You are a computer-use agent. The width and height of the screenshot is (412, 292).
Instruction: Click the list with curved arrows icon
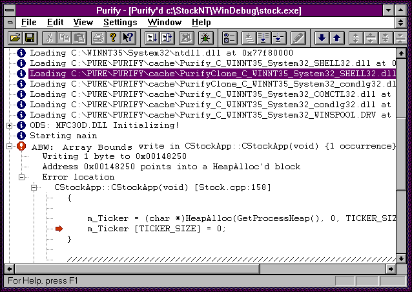[x=167, y=38]
